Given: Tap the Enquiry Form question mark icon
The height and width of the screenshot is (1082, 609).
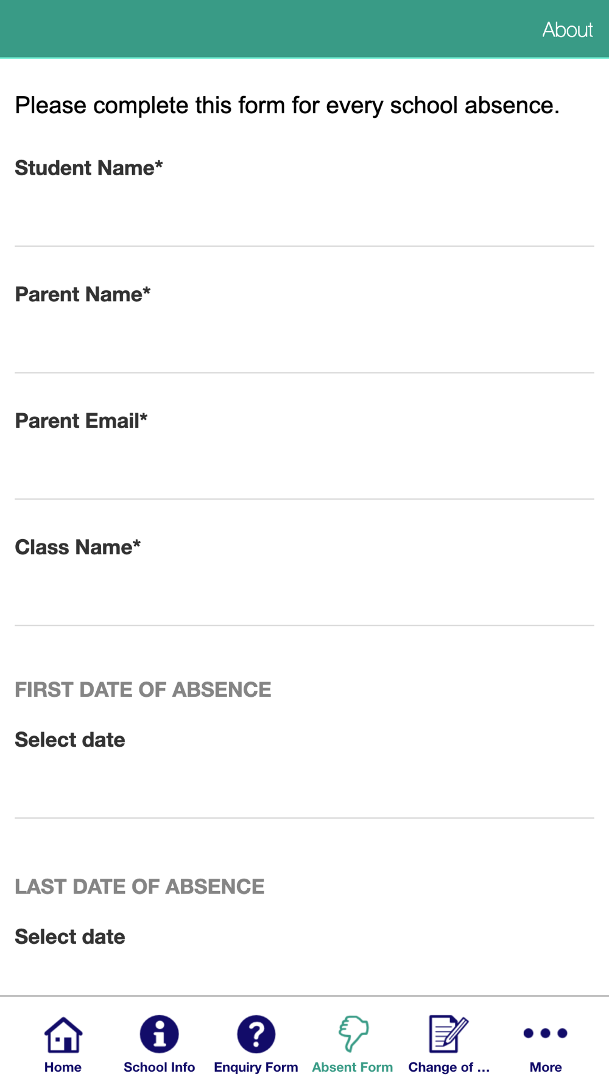Looking at the screenshot, I should pyautogui.click(x=256, y=1034).
